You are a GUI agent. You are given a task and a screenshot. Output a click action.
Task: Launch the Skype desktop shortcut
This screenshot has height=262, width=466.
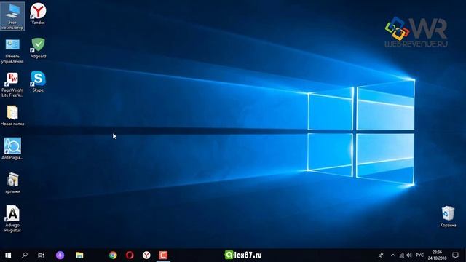(x=38, y=82)
